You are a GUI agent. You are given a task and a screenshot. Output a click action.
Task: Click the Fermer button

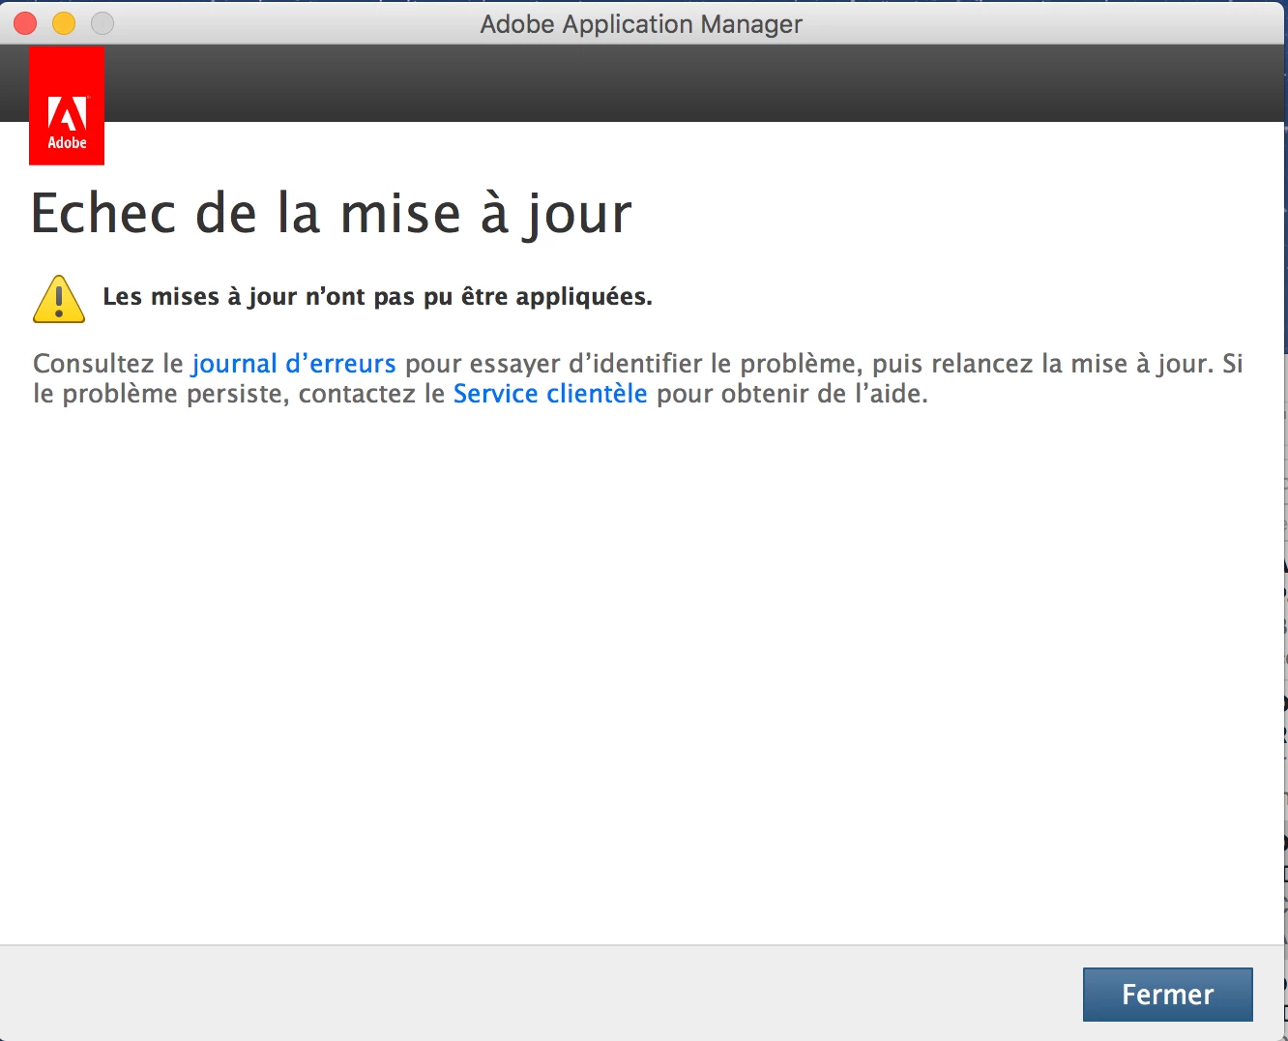[1167, 995]
